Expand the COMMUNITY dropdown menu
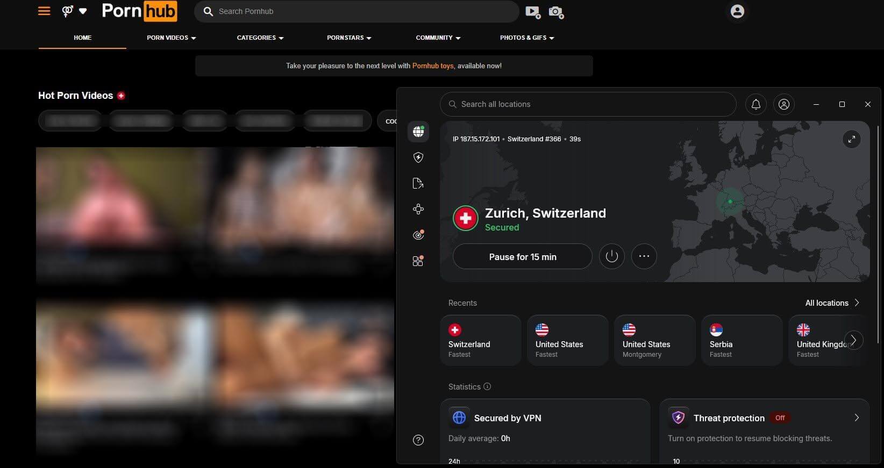This screenshot has width=884, height=468. click(x=438, y=38)
